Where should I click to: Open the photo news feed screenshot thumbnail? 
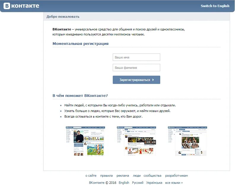tap(136, 141)
